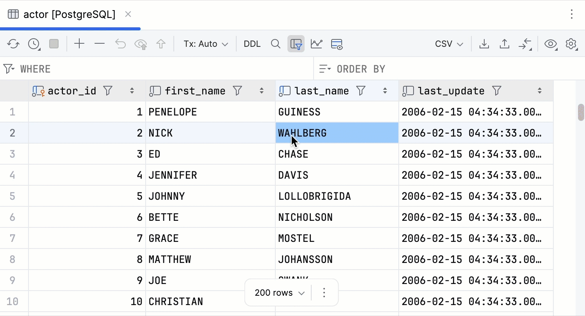This screenshot has height=316, width=585.
Task: Reload data with the refresh icon
Action: [13, 44]
